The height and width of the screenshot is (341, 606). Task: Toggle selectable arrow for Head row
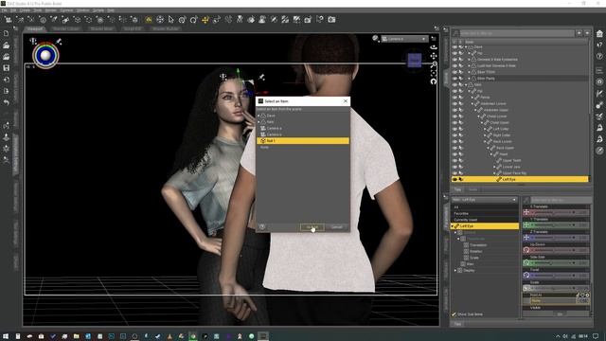click(461, 153)
